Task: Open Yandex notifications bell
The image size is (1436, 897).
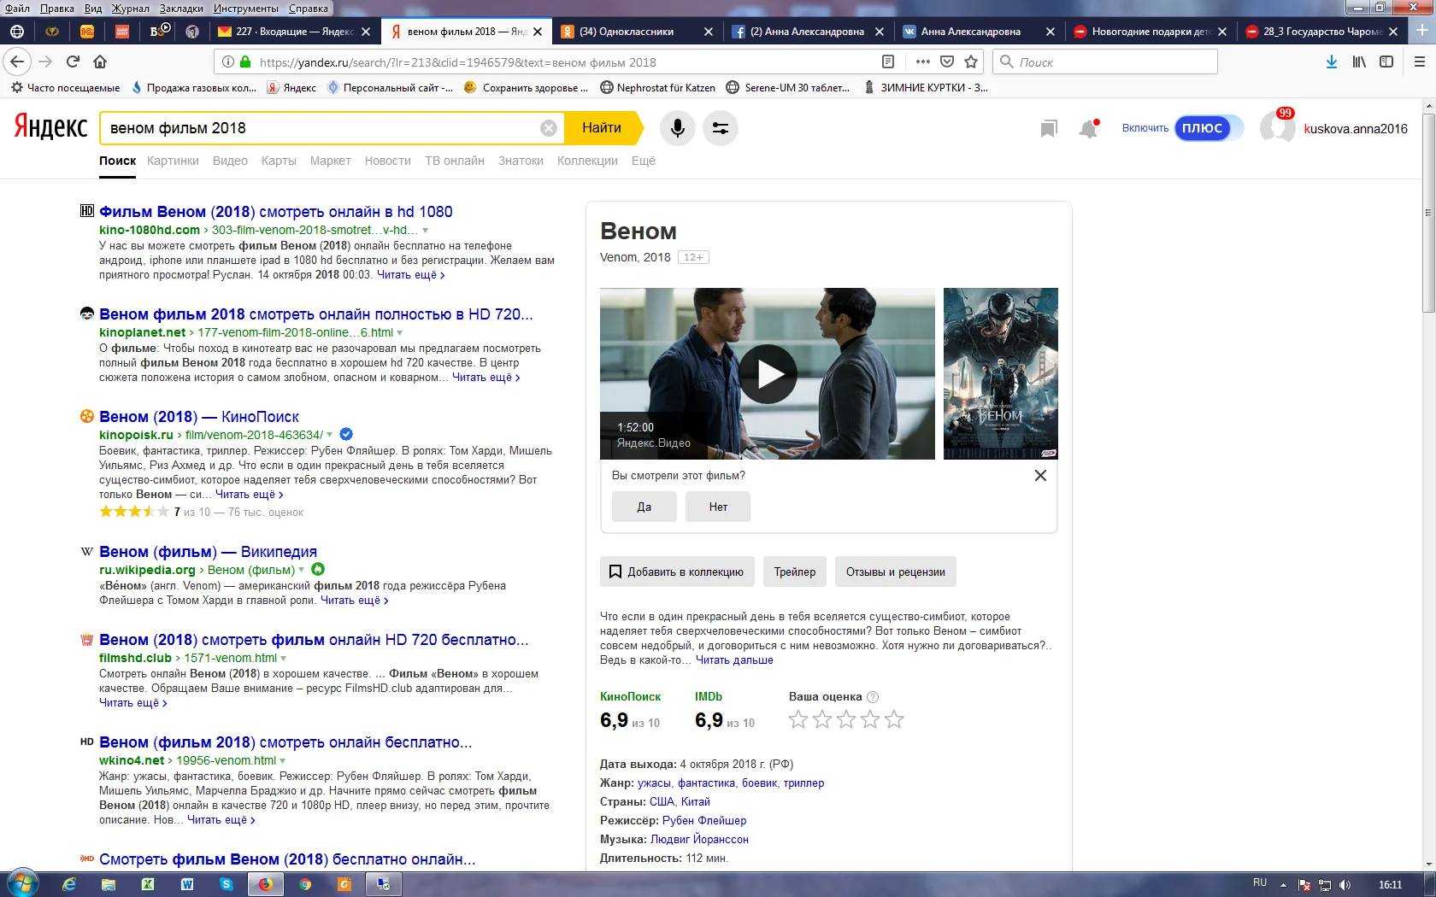Action: 1088,128
